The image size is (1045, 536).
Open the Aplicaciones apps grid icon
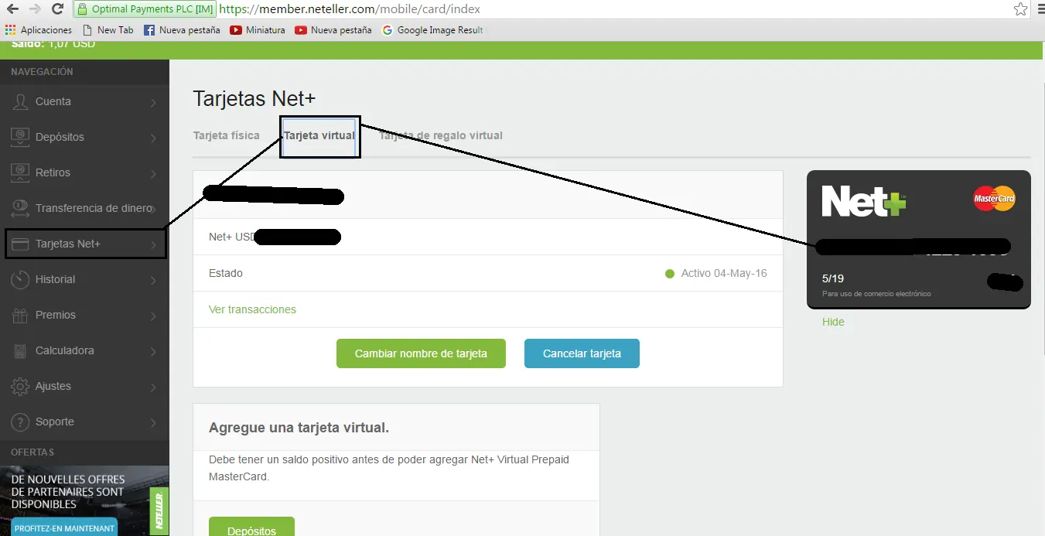coord(10,30)
